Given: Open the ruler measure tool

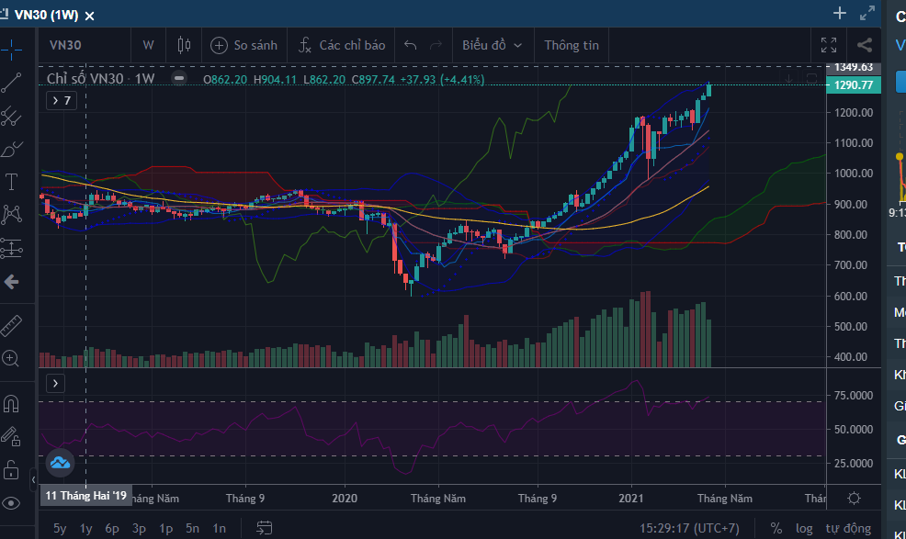Looking at the screenshot, I should 12,325.
